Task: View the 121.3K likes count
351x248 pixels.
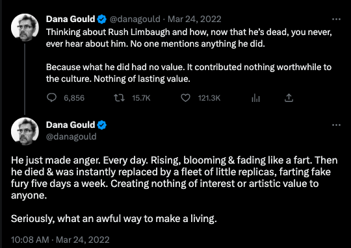Action: [209, 98]
